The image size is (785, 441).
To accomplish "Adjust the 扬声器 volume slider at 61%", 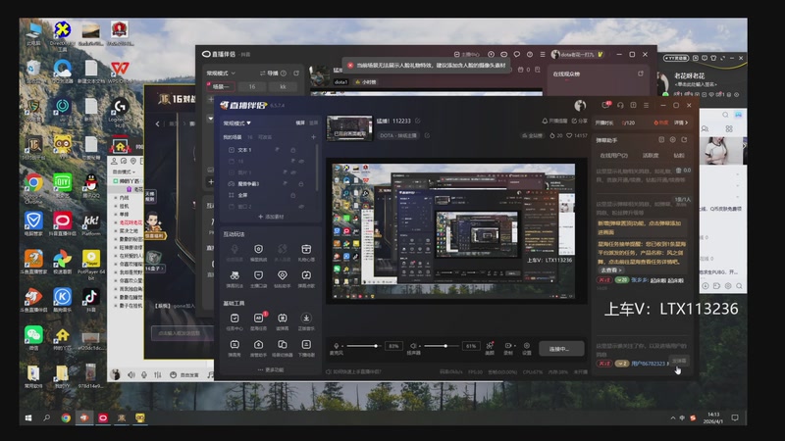I will point(440,346).
